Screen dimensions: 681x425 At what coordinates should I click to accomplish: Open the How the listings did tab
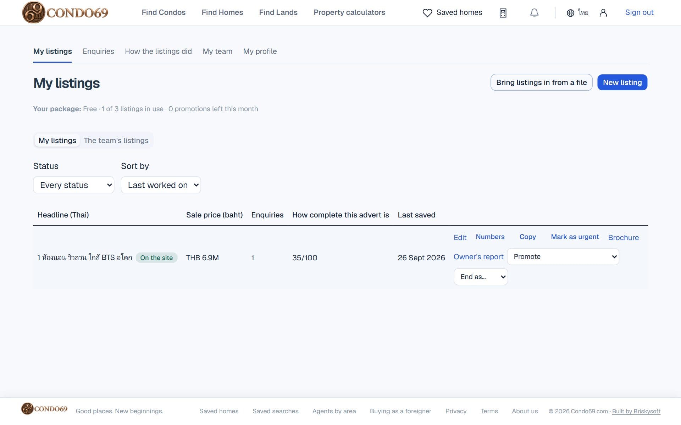click(158, 51)
